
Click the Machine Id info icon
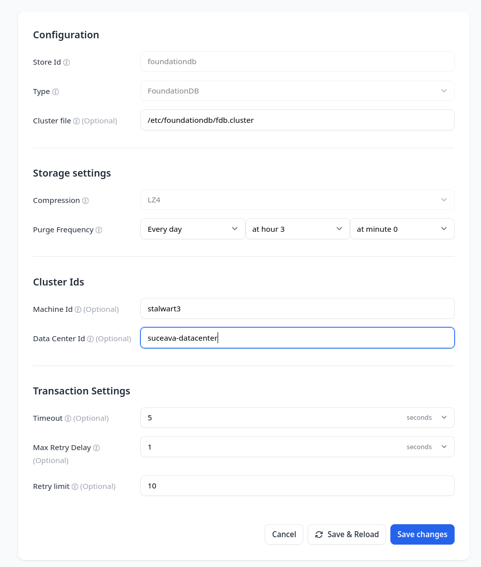[x=78, y=309]
